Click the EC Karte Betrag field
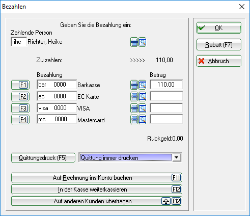 point(166,96)
